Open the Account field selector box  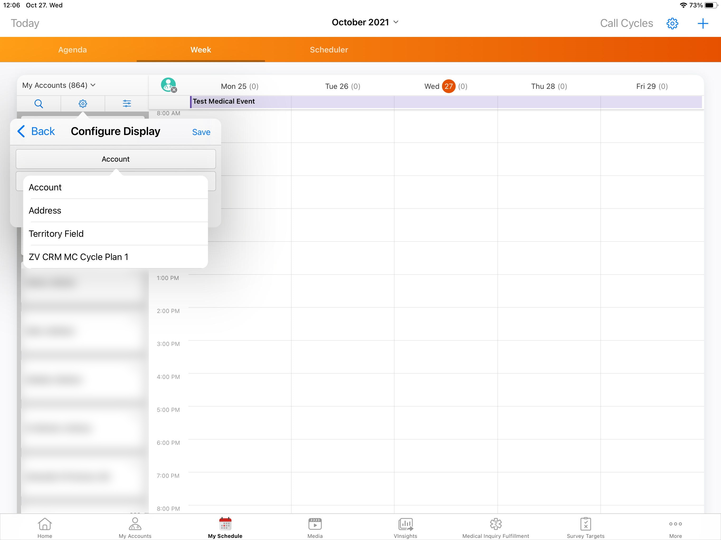tap(116, 159)
